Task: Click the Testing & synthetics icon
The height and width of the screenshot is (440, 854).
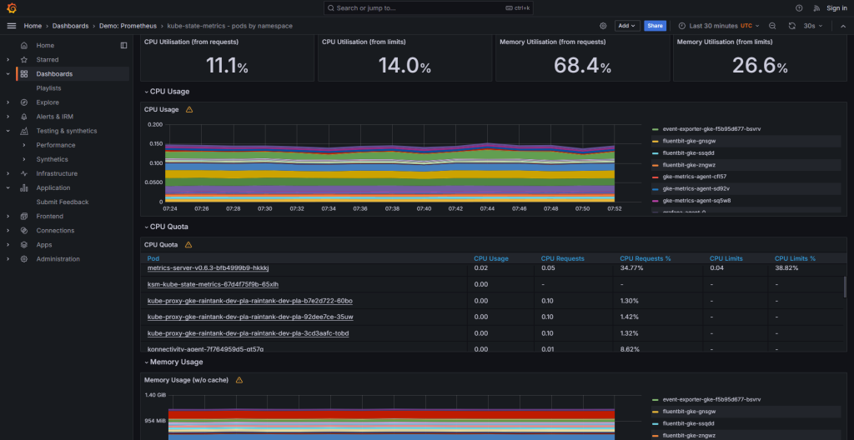Action: [x=24, y=131]
